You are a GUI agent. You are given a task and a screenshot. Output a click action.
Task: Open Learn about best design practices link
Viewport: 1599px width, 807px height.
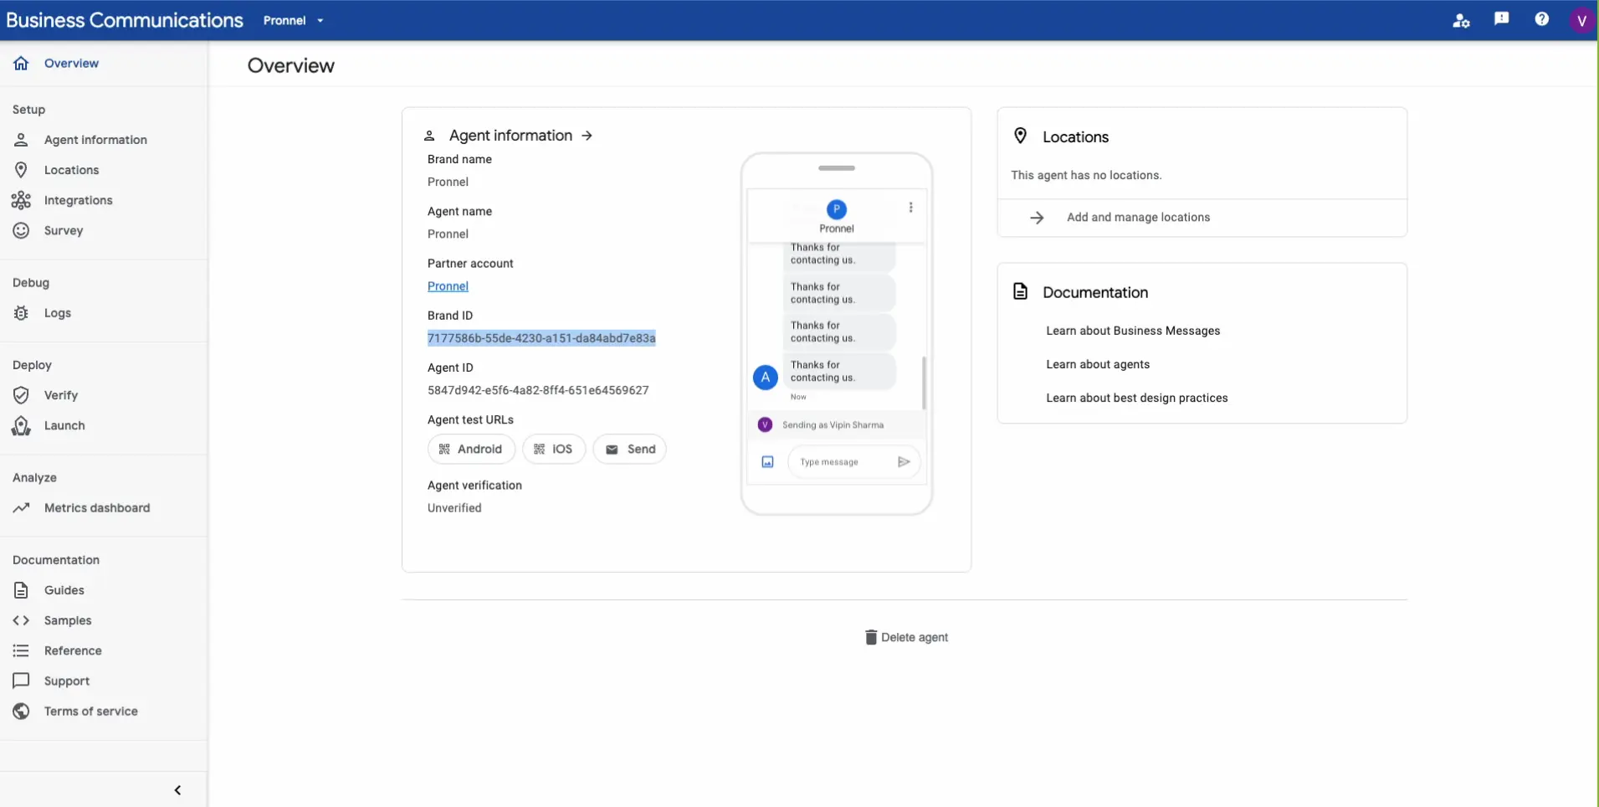[1136, 398]
